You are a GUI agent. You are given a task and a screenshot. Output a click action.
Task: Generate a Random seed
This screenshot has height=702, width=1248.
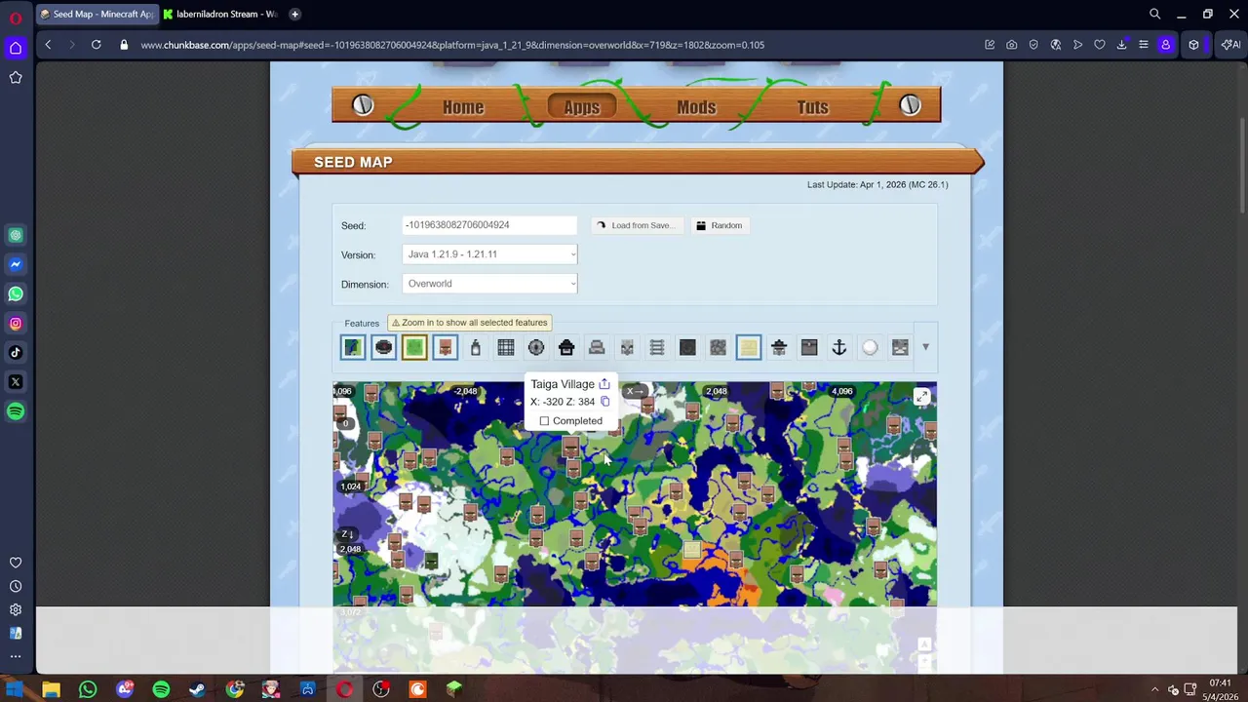pos(720,225)
